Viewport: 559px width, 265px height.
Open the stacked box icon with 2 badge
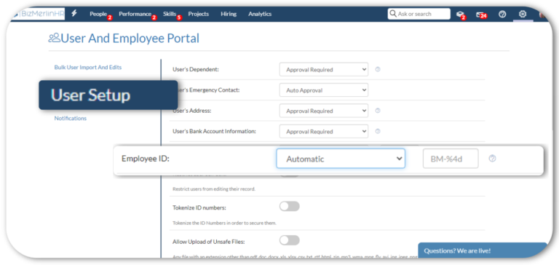[x=460, y=15]
